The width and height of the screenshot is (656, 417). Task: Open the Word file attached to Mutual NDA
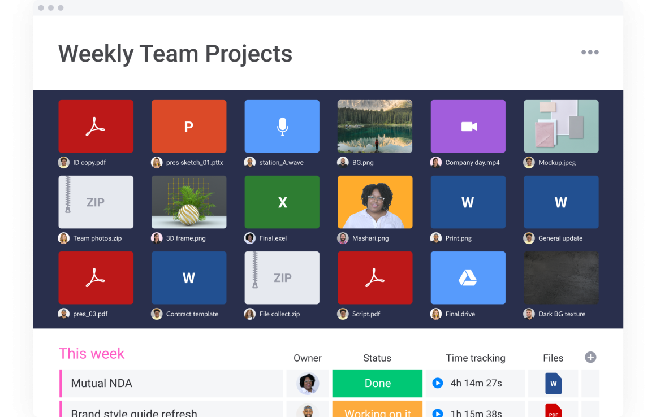click(553, 383)
